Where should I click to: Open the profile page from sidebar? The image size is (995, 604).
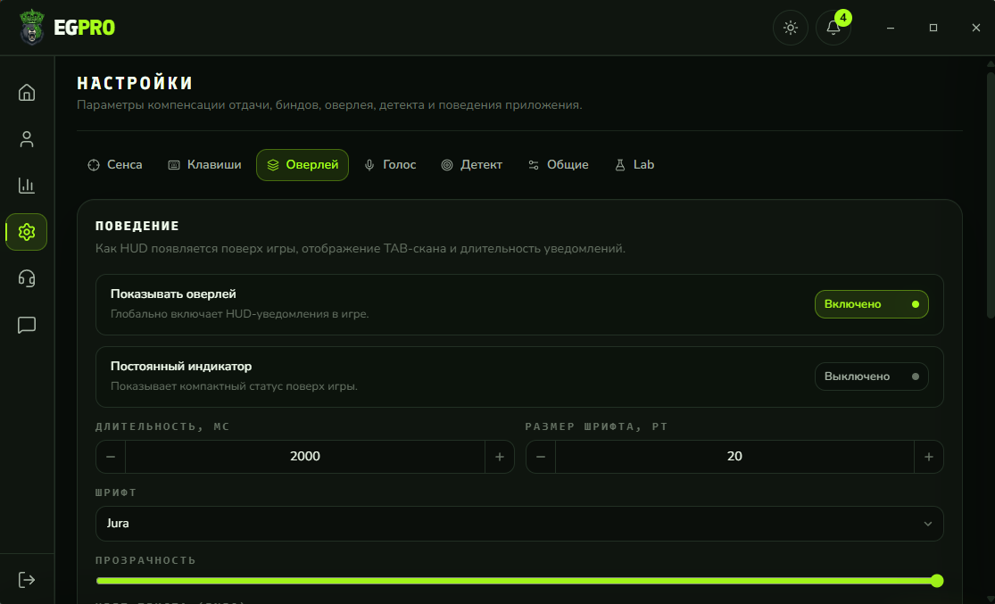(27, 139)
